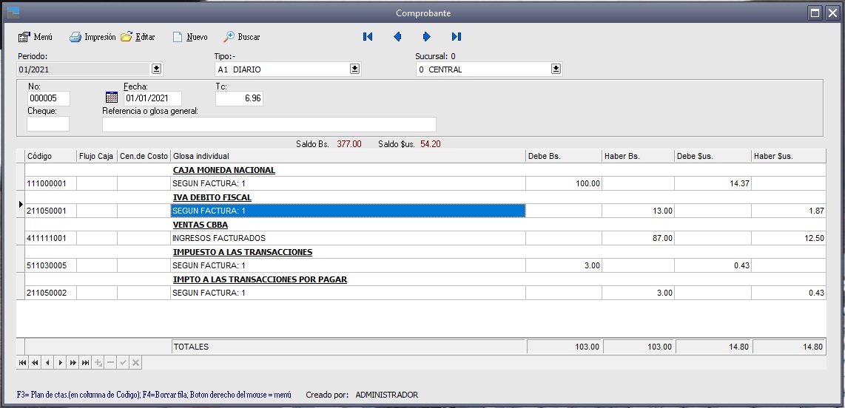This screenshot has height=408, width=845.
Task: Expand the Sucursal CENTRAL dropdown
Action: pyautogui.click(x=556, y=69)
